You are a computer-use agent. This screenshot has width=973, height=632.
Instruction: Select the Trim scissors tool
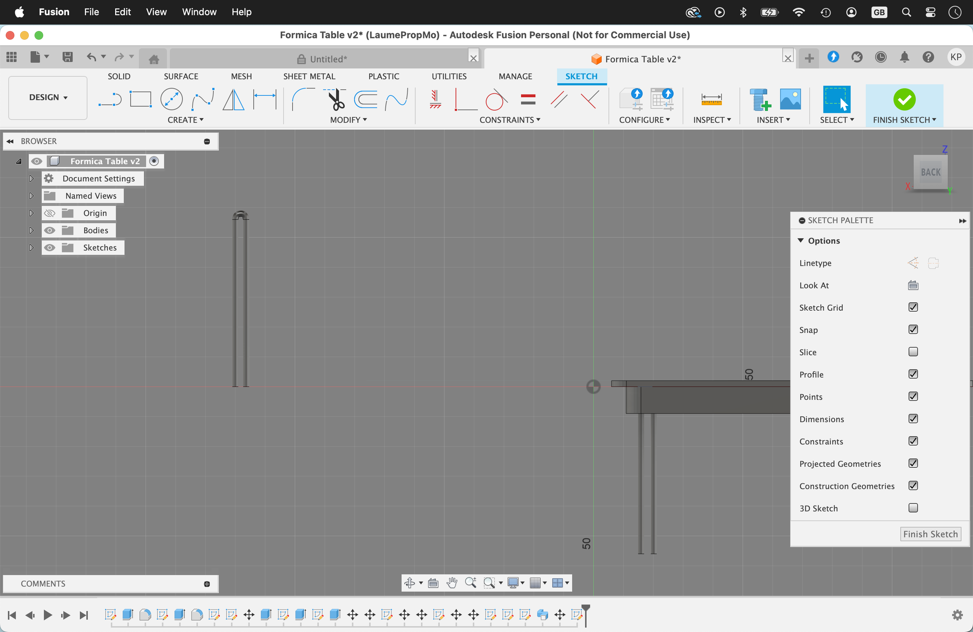[x=335, y=99]
